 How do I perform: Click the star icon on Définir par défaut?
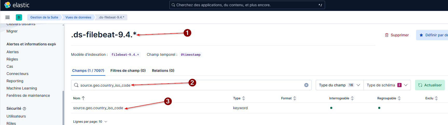(x=421, y=35)
